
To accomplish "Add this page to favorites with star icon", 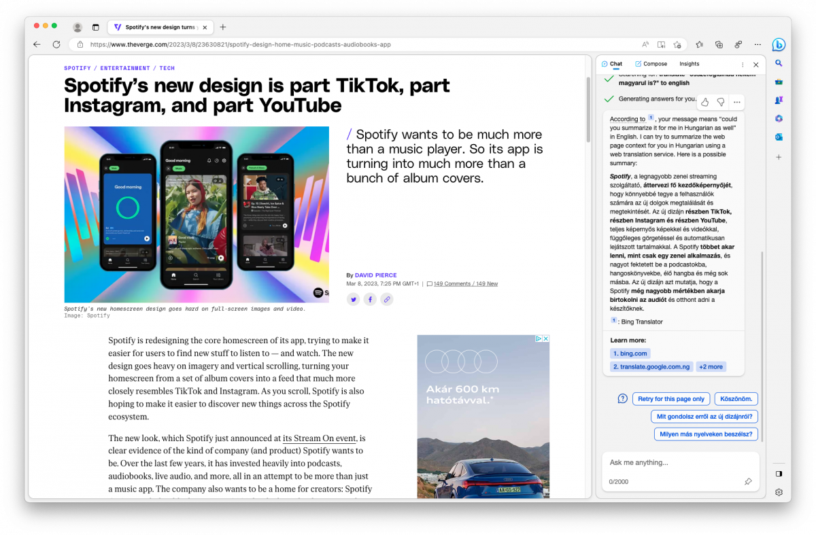I will pos(677,45).
